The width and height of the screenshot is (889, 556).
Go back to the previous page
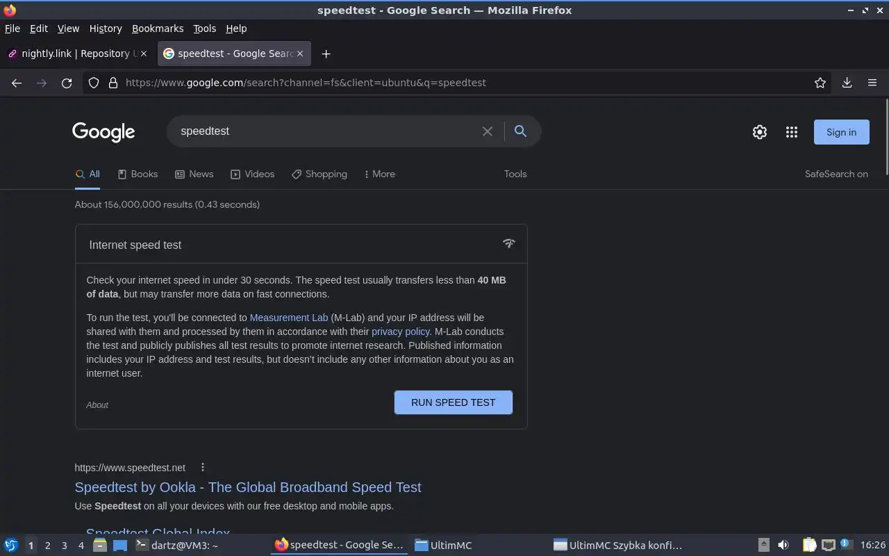[x=17, y=83]
